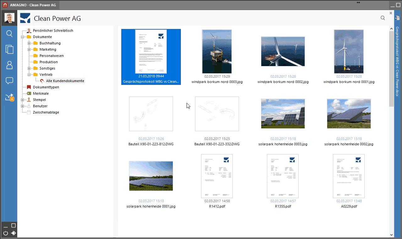The width and height of the screenshot is (402, 239).
Task: Open Persönlicher Schreibtisch in the tree
Action: pos(53,31)
